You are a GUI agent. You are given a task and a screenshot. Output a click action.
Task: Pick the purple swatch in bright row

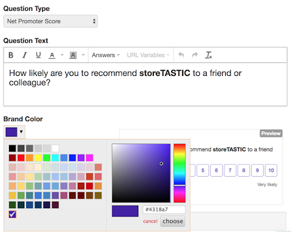(x=81, y=158)
